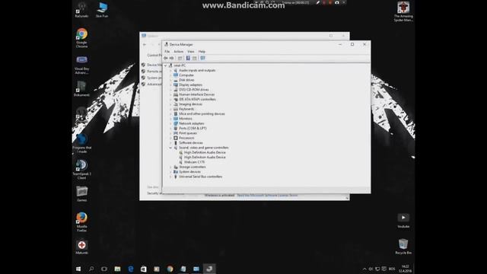Open Mozilla Firefox desktop shortcut
Viewport: 487px width, 274px height.
[x=81, y=221]
